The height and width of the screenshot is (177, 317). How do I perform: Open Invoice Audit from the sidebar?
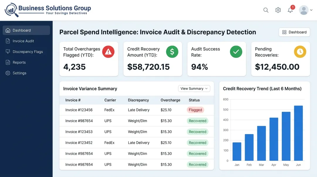click(x=26, y=41)
